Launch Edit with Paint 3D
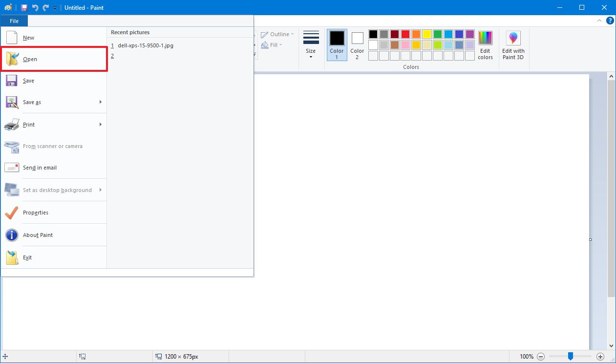 tap(513, 44)
